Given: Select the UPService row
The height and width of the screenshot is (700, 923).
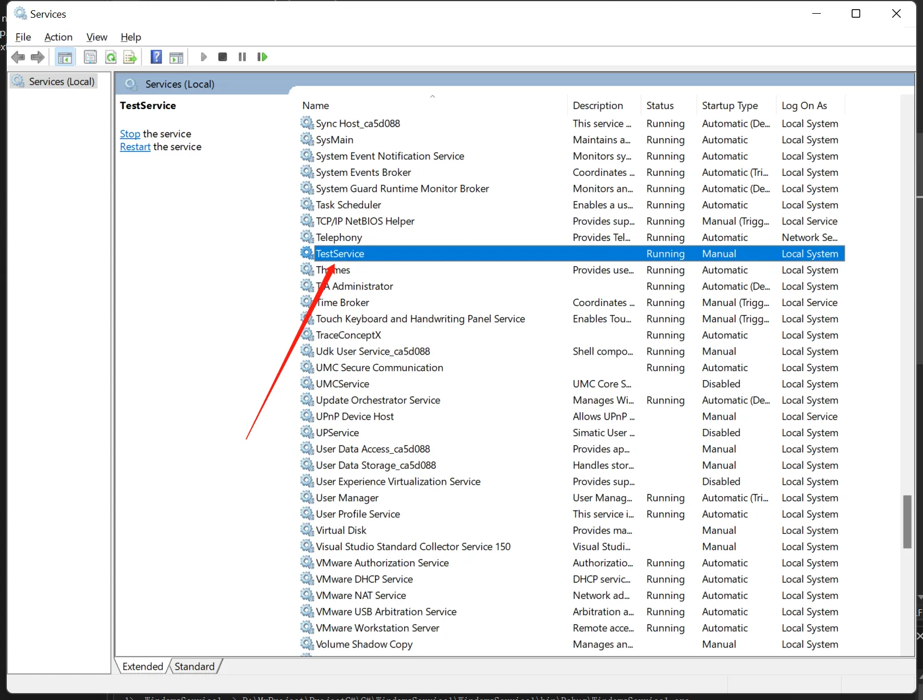Looking at the screenshot, I should [x=572, y=432].
